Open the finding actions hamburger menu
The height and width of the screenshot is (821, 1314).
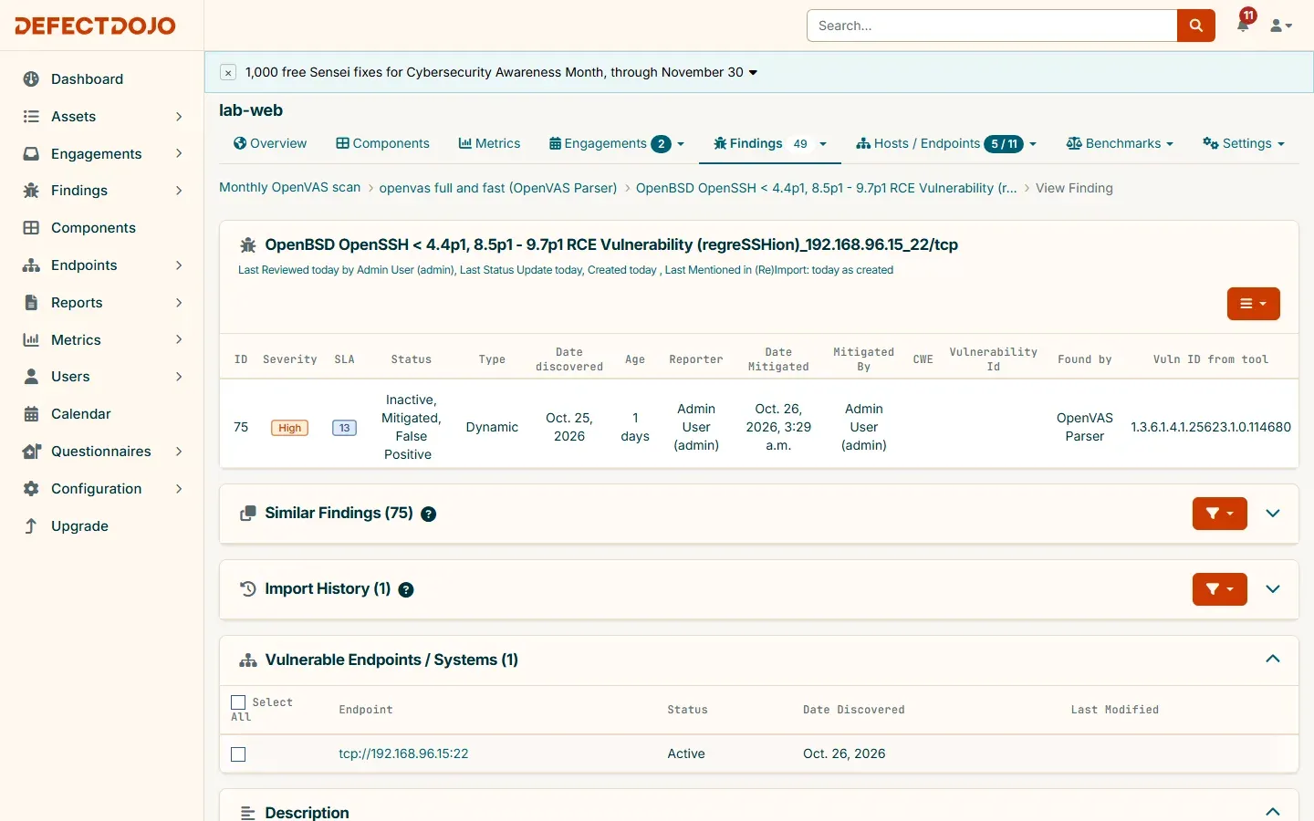point(1253,304)
